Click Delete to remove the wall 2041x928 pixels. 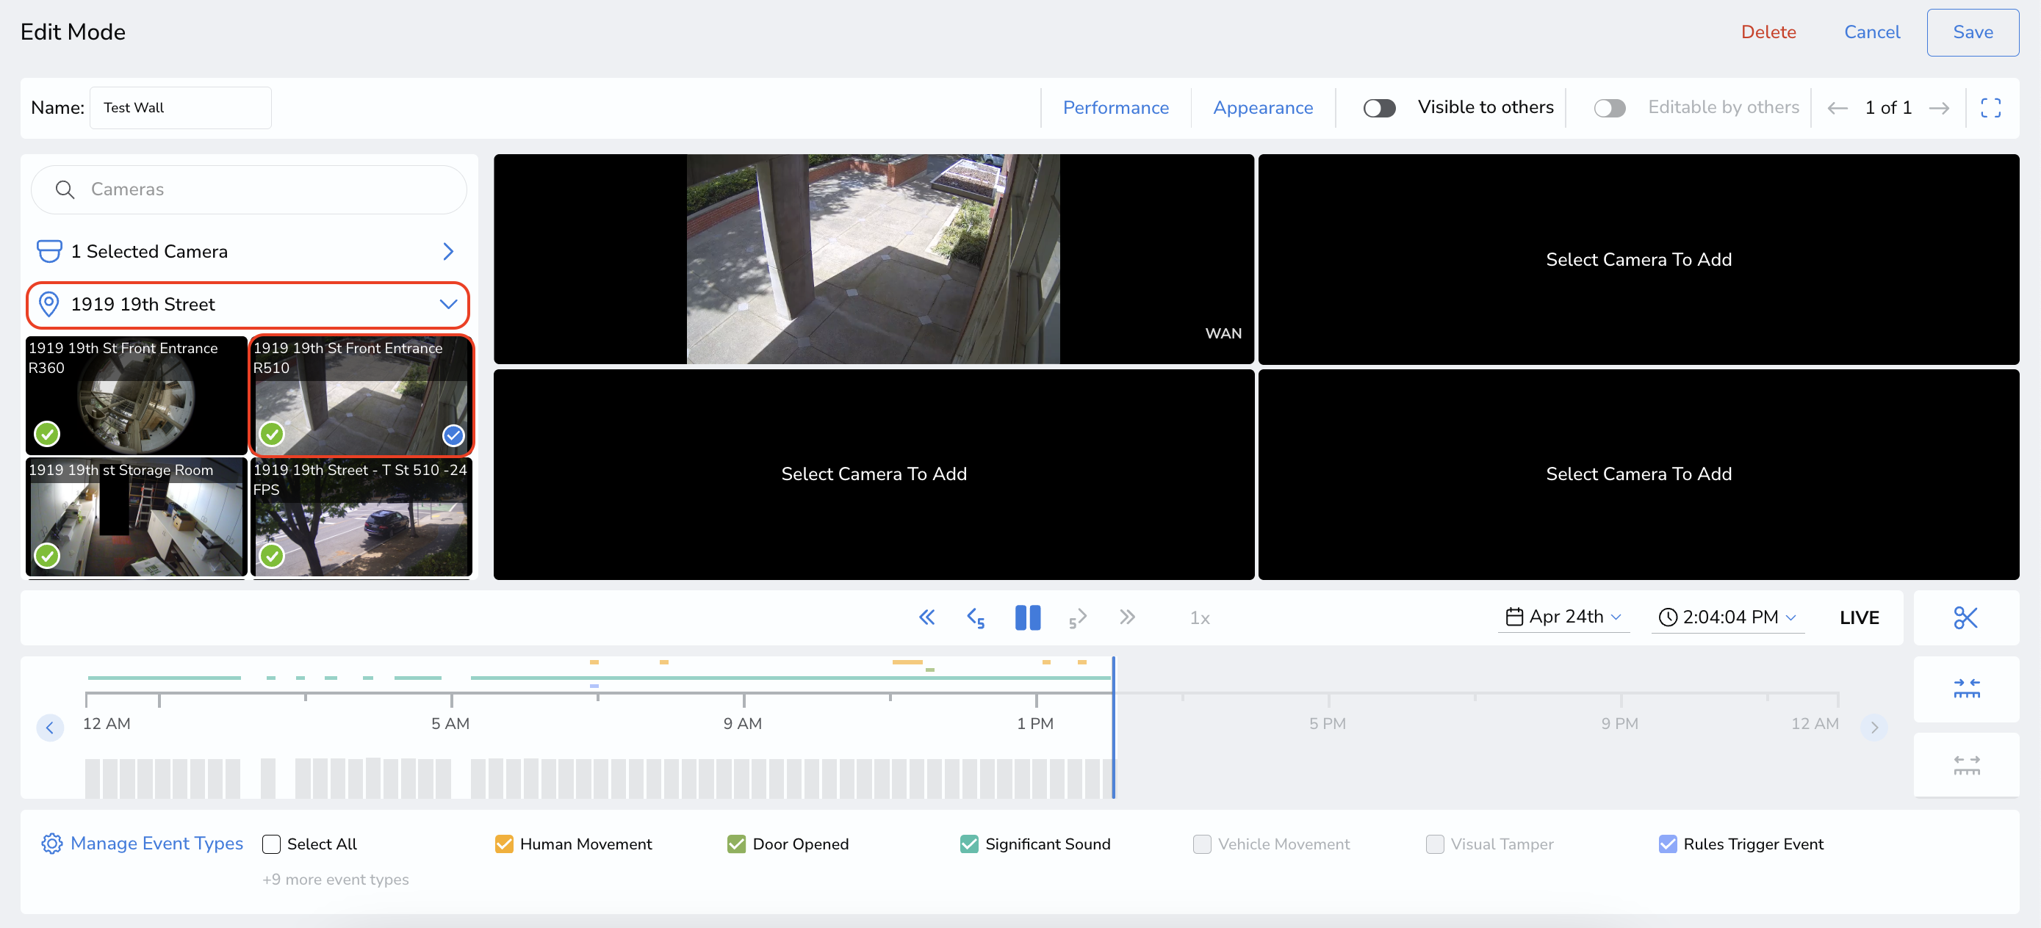click(x=1768, y=32)
